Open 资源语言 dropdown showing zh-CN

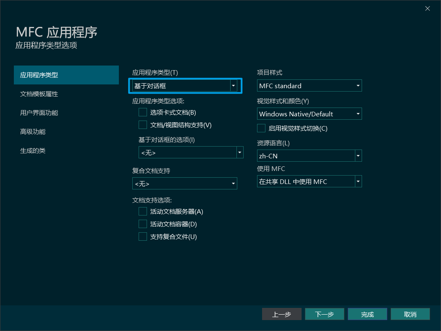tap(310, 156)
